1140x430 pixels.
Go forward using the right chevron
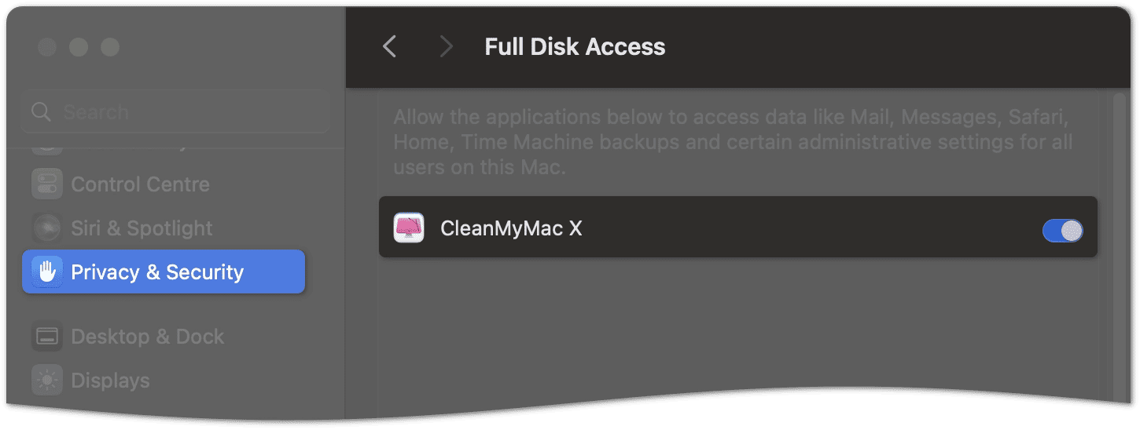(x=447, y=47)
